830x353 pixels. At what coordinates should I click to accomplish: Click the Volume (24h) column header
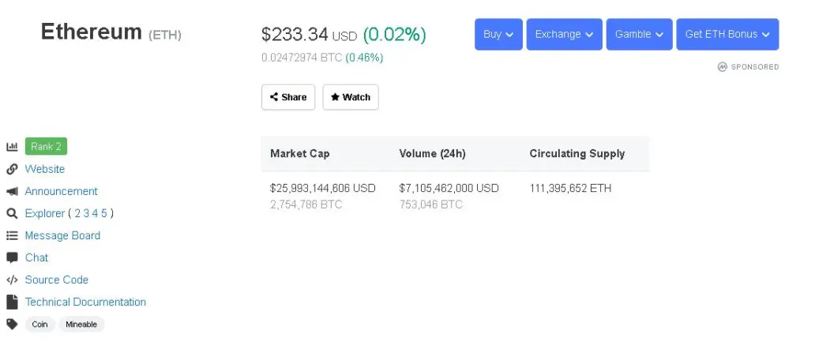pos(433,153)
